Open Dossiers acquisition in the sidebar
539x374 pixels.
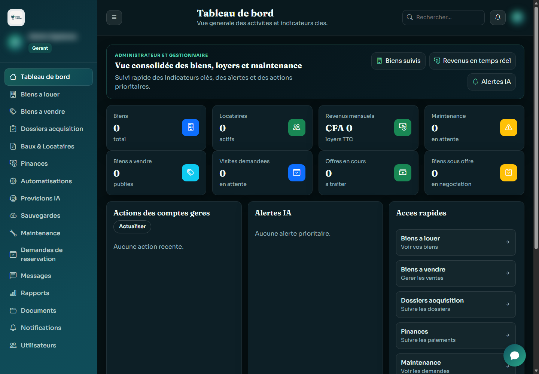tap(49, 129)
